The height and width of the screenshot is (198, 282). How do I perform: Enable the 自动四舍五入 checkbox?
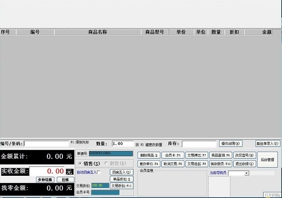click(x=99, y=172)
